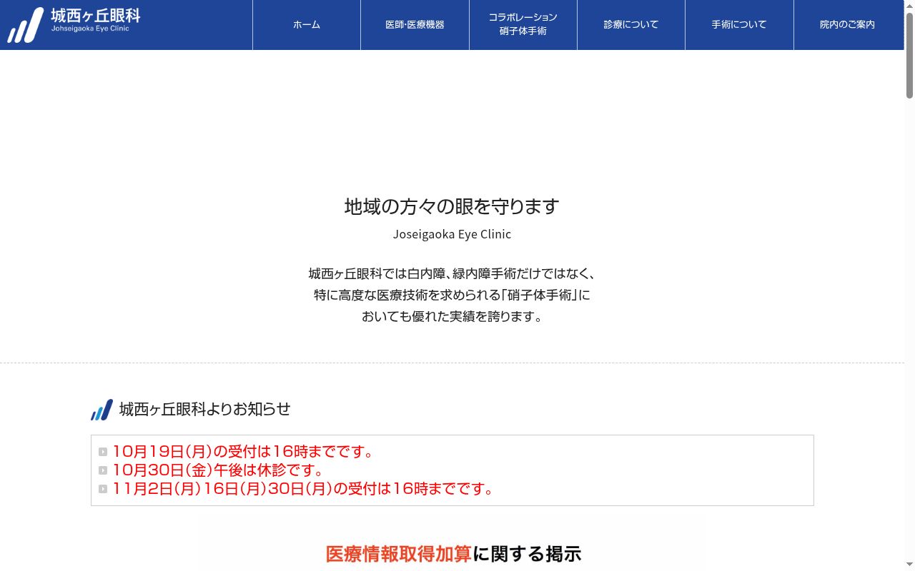Open the ホーム menu item
Image resolution: width=915 pixels, height=571 pixels.
coord(307,25)
